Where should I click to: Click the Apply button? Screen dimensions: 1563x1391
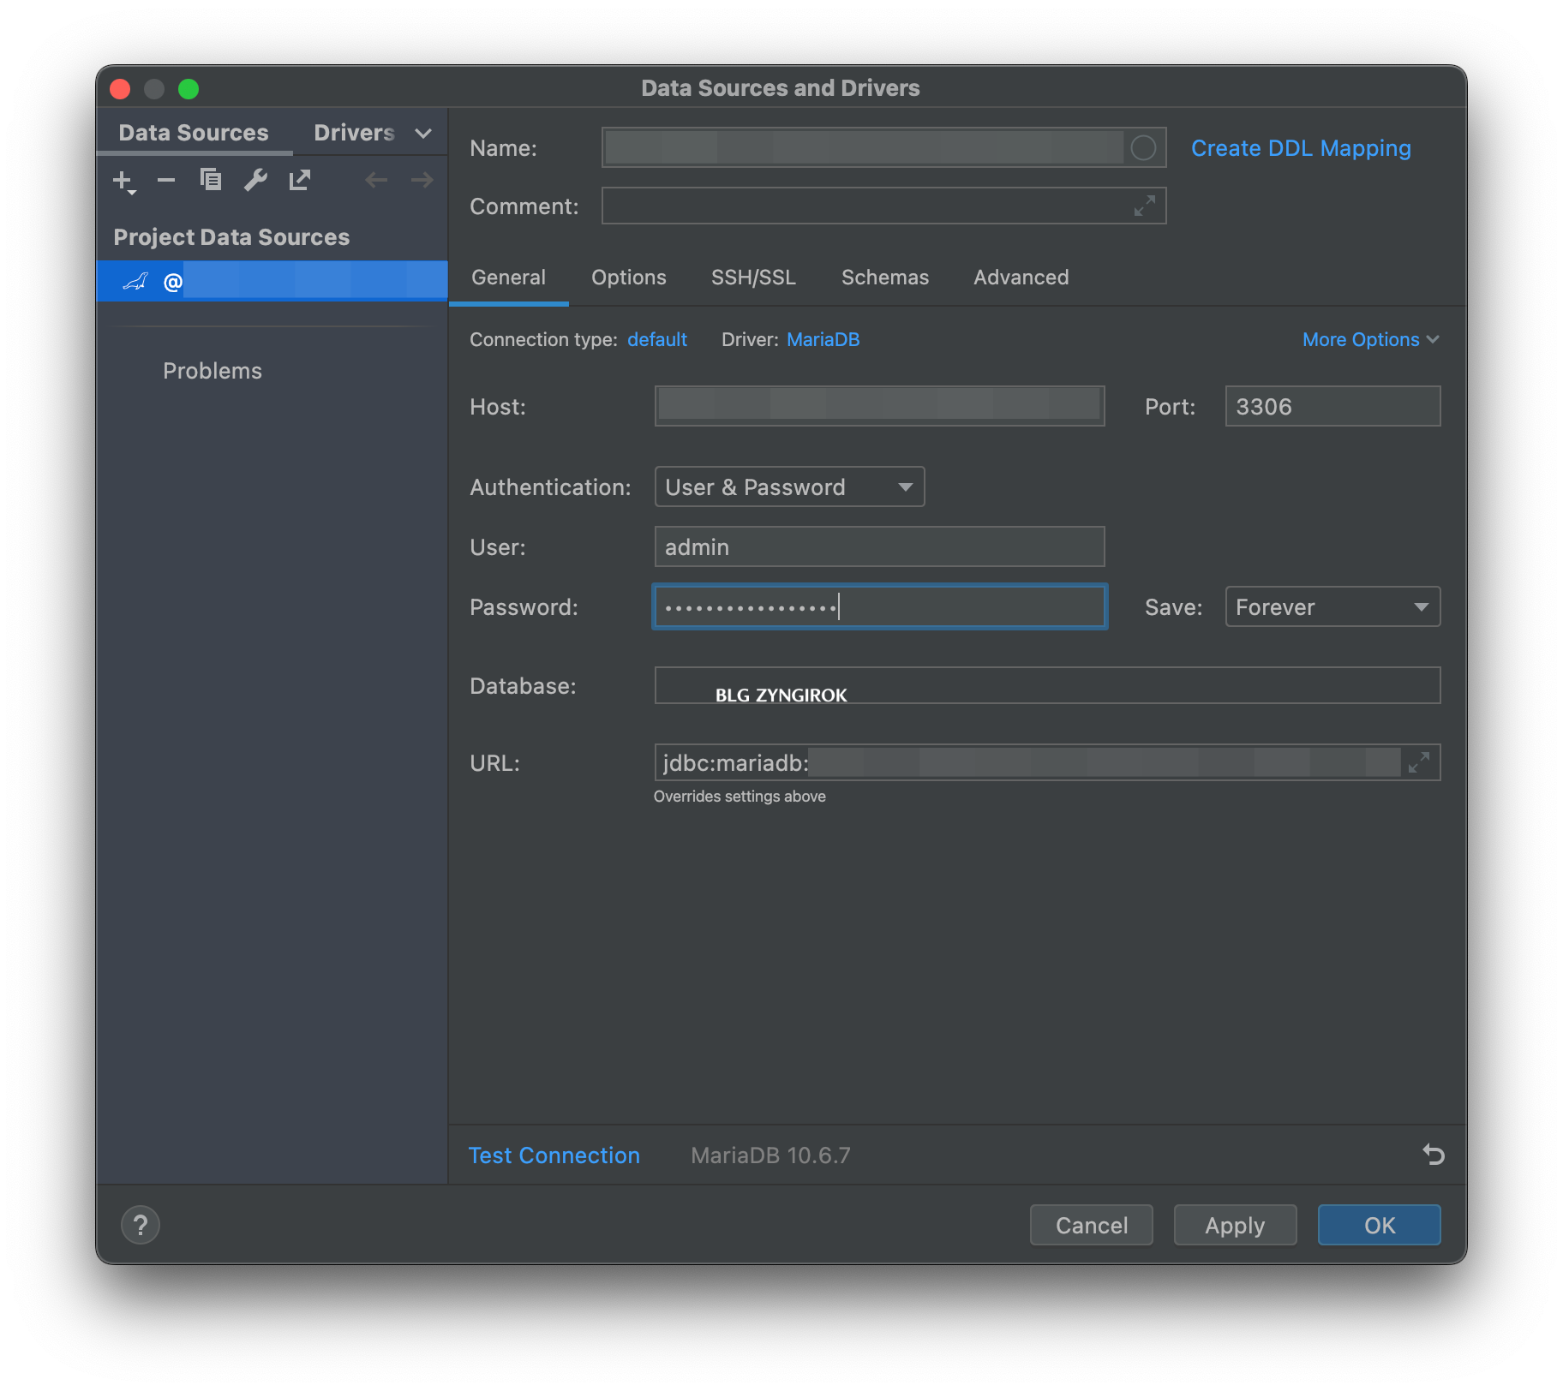click(x=1235, y=1225)
